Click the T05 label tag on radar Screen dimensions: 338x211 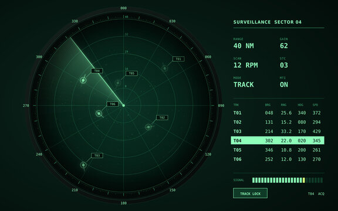pyautogui.click(x=131, y=73)
